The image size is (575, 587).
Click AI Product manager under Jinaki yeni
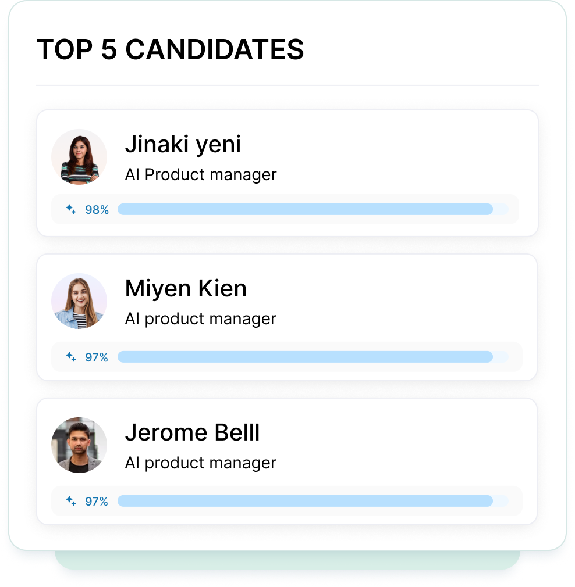(x=201, y=175)
